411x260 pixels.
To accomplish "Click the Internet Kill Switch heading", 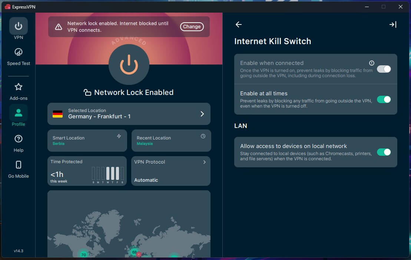I will point(273,42).
